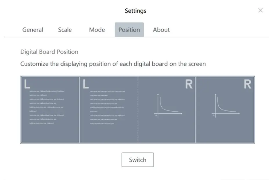Click the R label on the third board
The height and width of the screenshot is (189, 269).
pyautogui.click(x=189, y=84)
